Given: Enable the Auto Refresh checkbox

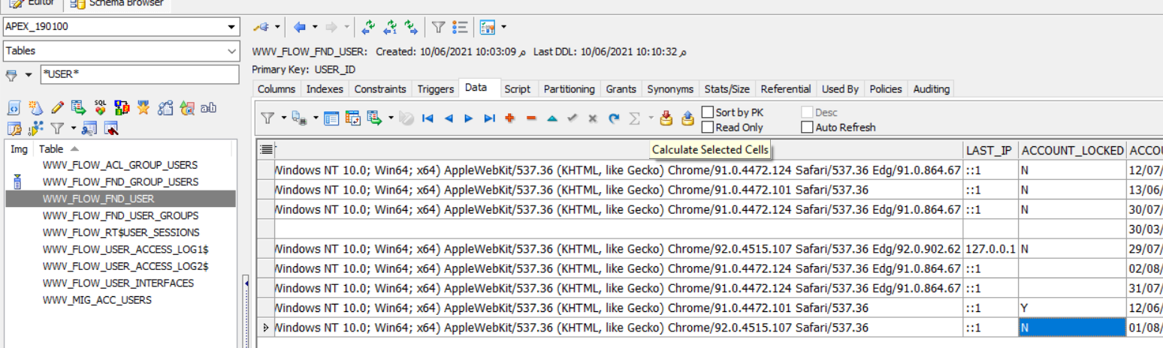Looking at the screenshot, I should click(807, 127).
